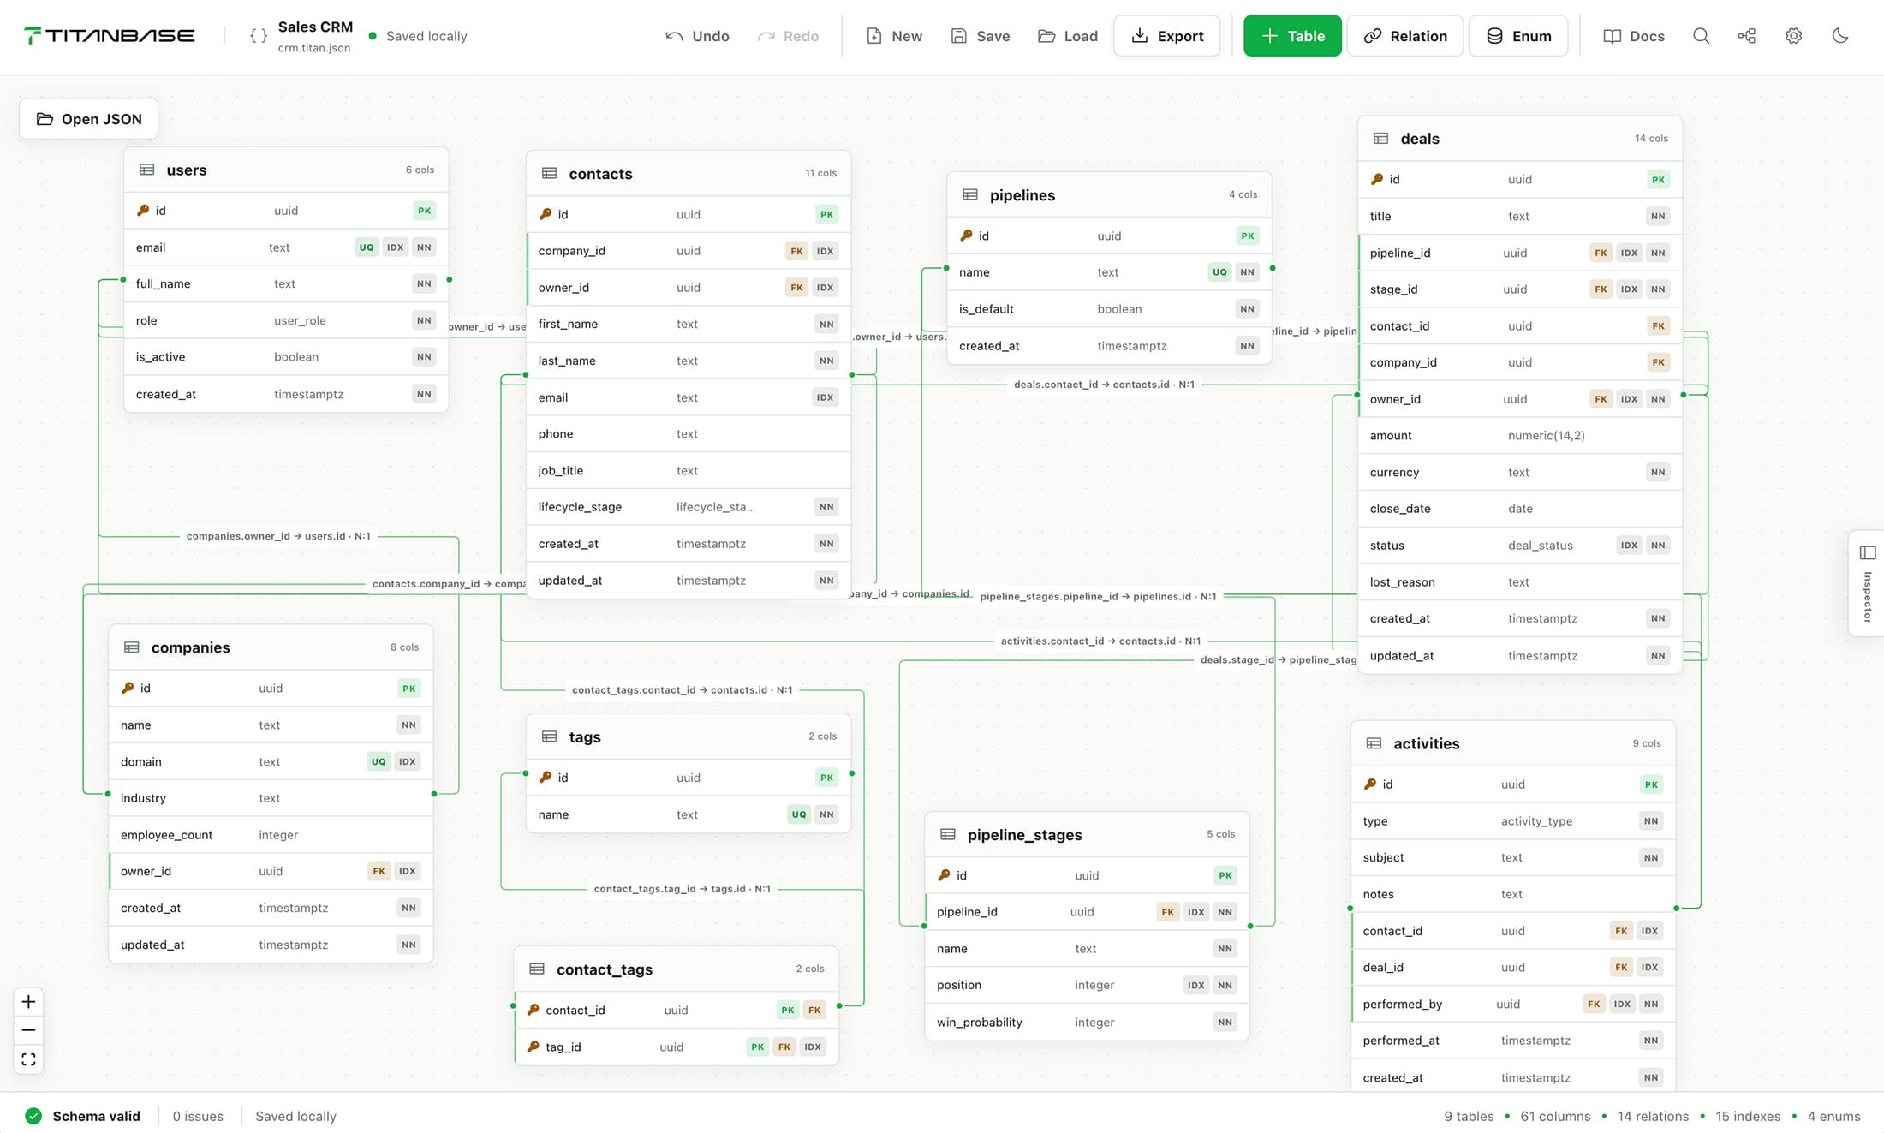Click the deals table icon
The image size is (1884, 1133).
(x=1381, y=139)
